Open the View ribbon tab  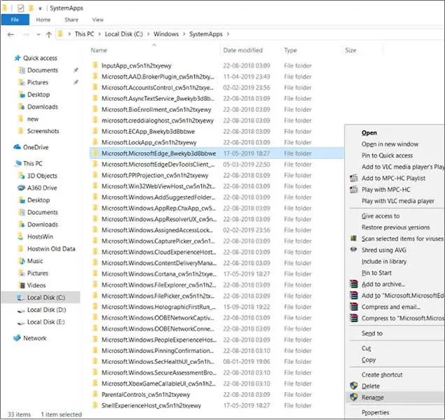(x=97, y=20)
